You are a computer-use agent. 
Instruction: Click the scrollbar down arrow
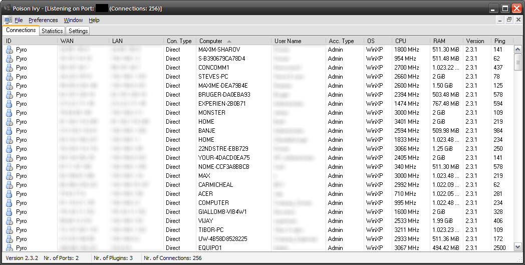coord(517,247)
